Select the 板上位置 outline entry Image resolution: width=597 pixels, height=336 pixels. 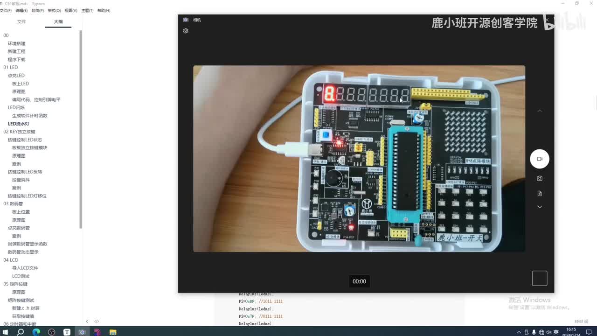[21, 211]
